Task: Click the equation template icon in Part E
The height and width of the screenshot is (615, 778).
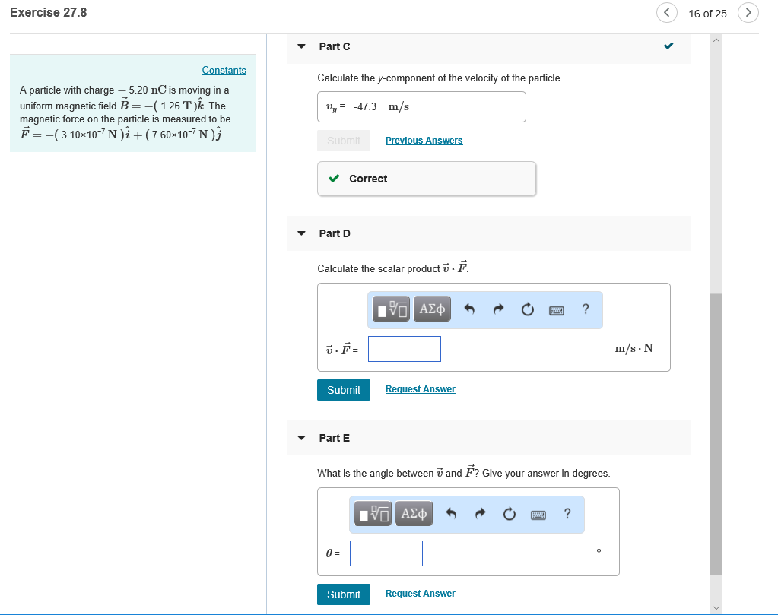Action: pos(372,514)
